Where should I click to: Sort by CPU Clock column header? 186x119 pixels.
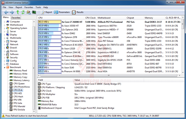(x=90, y=18)
